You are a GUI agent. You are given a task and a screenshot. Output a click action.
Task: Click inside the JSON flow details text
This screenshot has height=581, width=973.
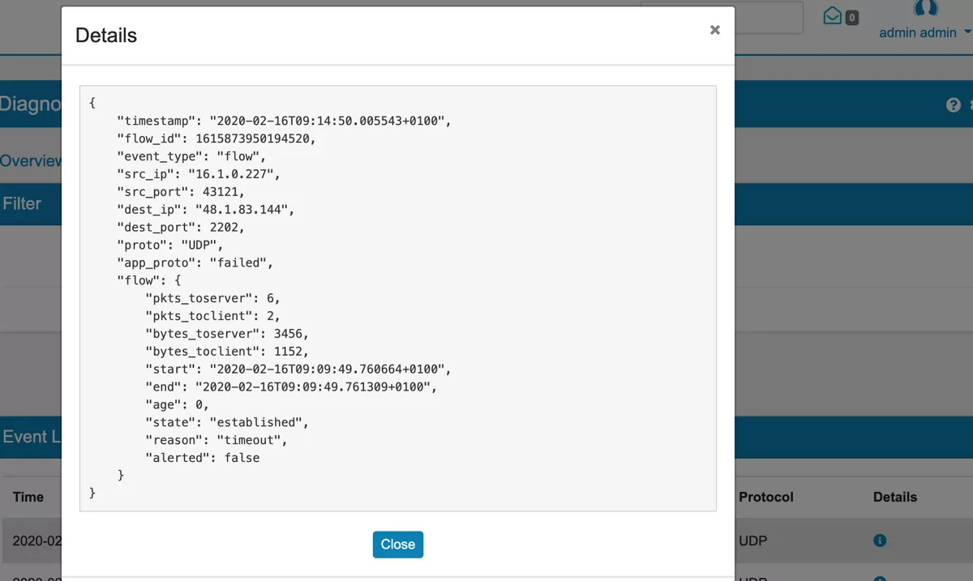pos(397,297)
